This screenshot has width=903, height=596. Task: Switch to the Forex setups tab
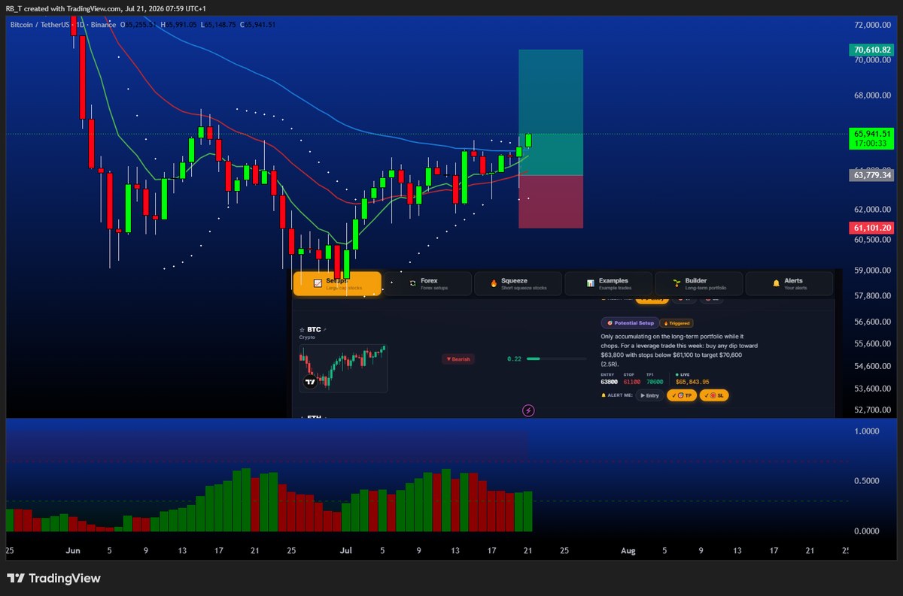click(x=427, y=283)
